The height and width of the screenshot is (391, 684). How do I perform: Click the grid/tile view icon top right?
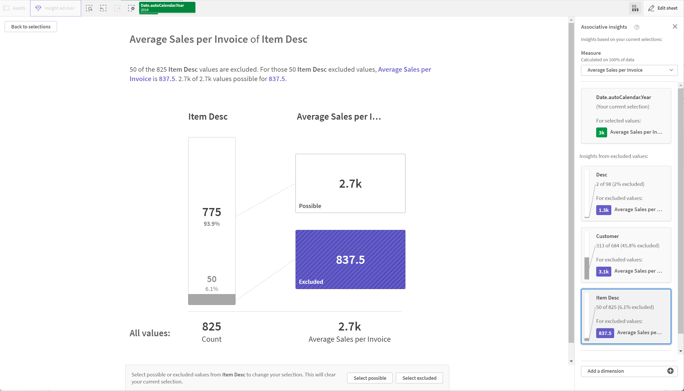635,8
